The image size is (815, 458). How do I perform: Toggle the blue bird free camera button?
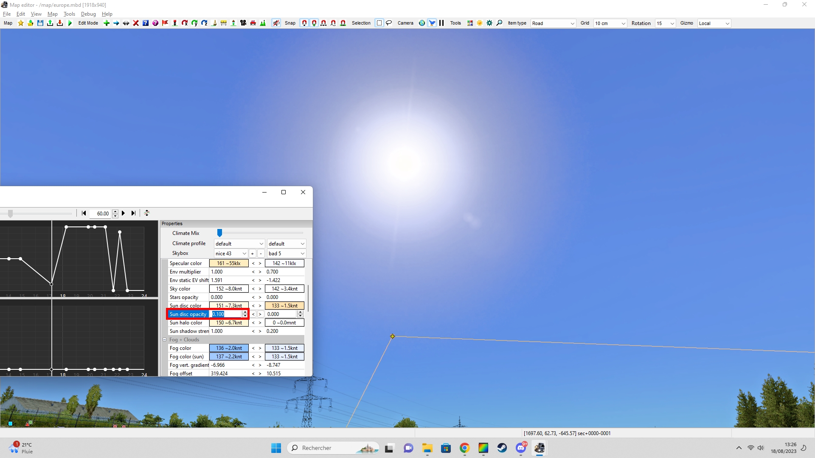pyautogui.click(x=432, y=23)
